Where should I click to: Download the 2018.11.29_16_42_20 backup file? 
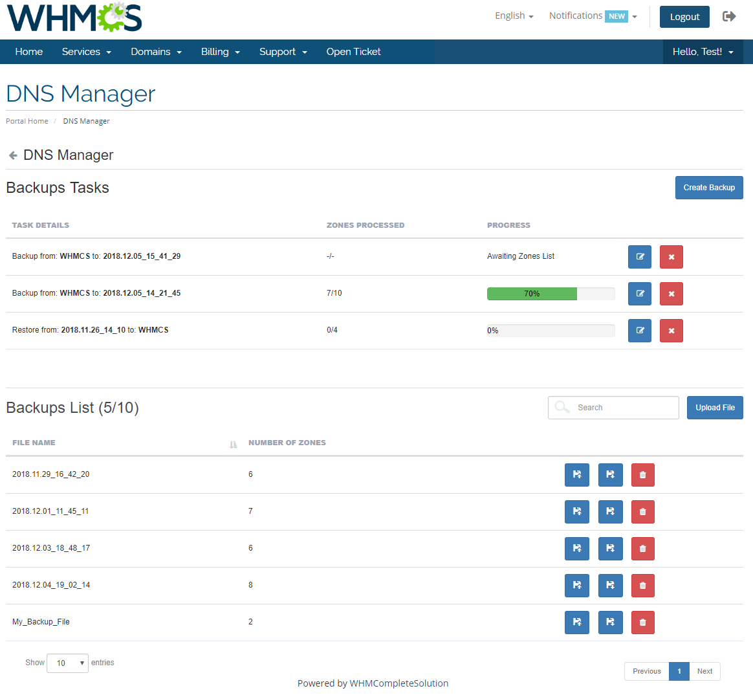611,474
